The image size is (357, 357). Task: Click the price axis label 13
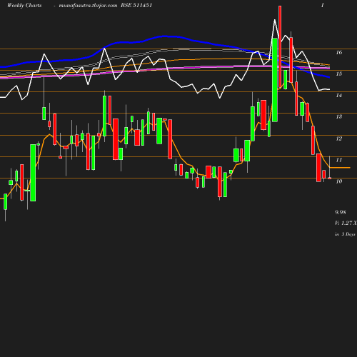pos(339,116)
